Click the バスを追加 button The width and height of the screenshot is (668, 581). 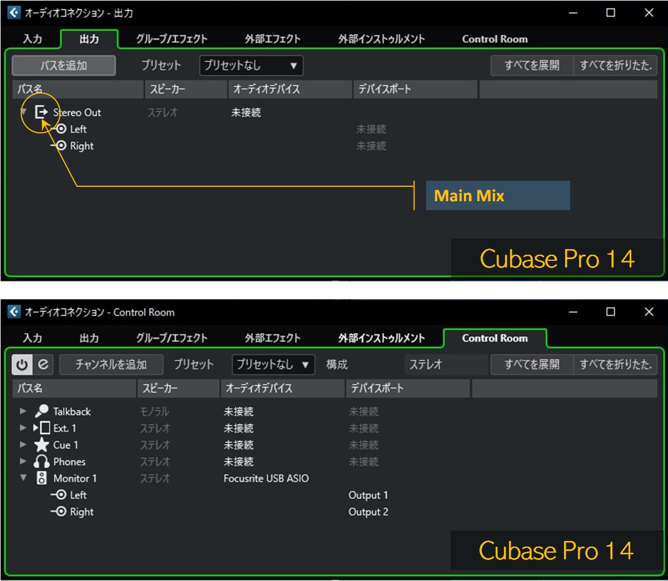64,66
